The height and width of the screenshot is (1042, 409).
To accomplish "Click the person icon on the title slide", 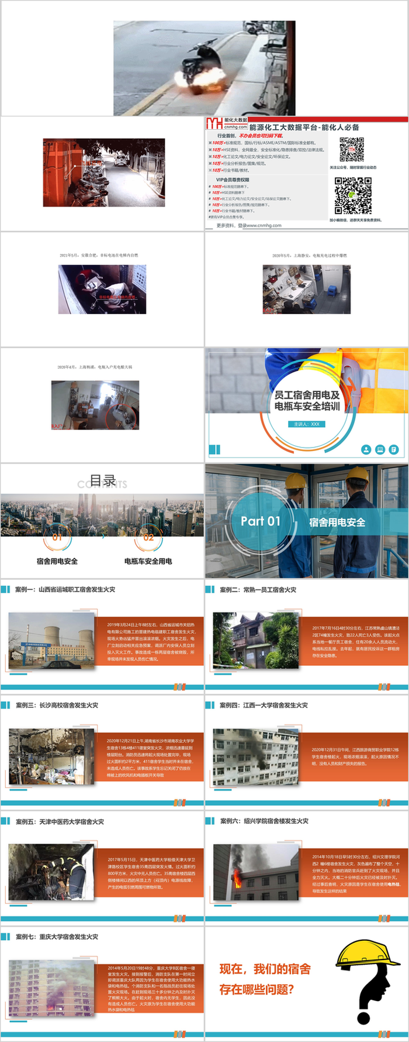I will [x=366, y=449].
